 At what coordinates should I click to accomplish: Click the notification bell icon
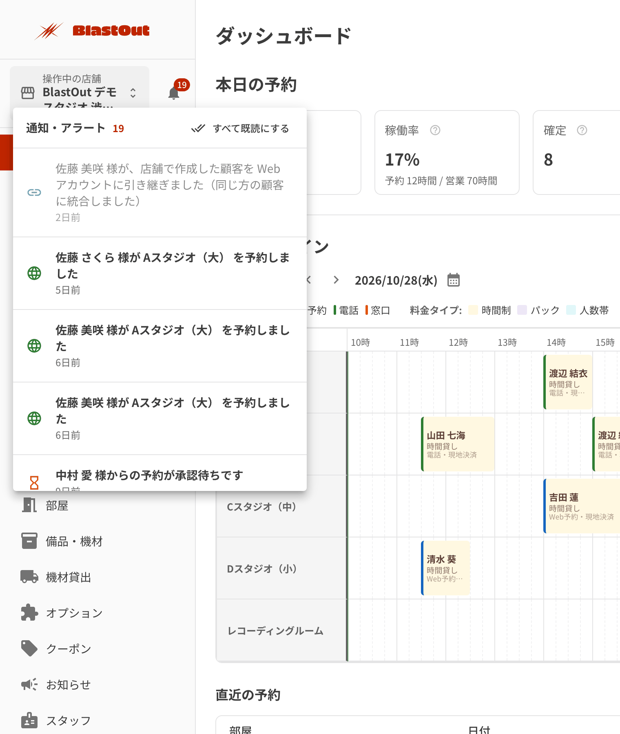(x=174, y=93)
